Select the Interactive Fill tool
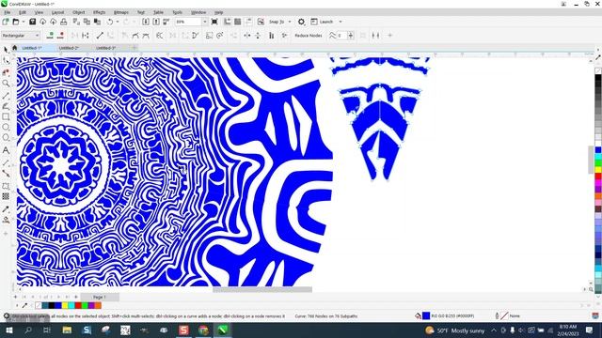The width and height of the screenshot is (602, 338). (x=6, y=220)
